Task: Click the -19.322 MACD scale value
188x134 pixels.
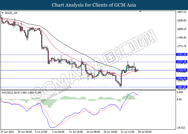Action: (181, 128)
